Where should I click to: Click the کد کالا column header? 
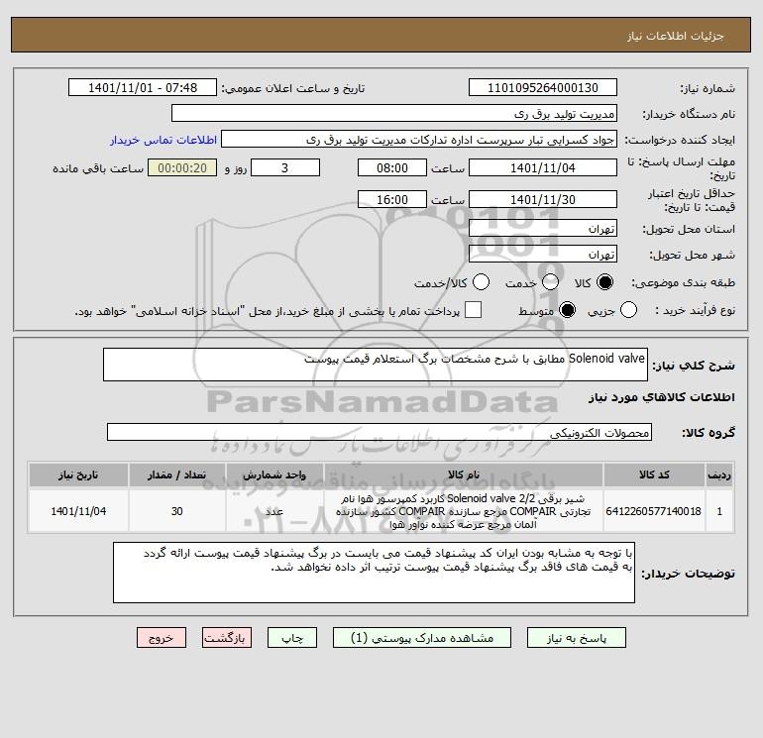654,474
